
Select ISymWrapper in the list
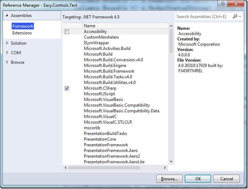pos(96,43)
